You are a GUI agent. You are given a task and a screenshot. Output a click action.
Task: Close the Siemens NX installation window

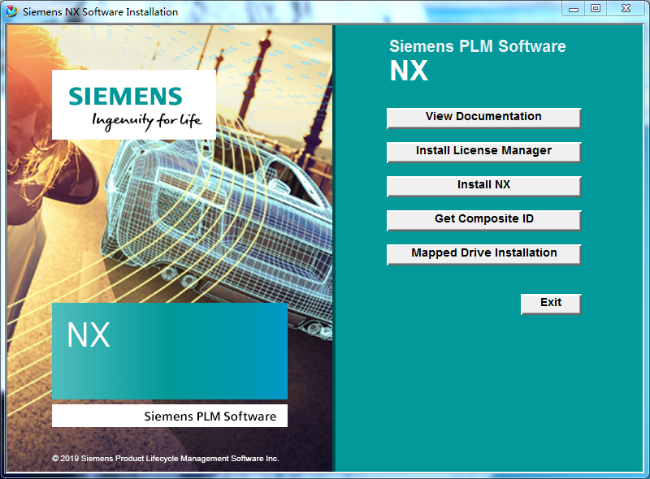[626, 9]
